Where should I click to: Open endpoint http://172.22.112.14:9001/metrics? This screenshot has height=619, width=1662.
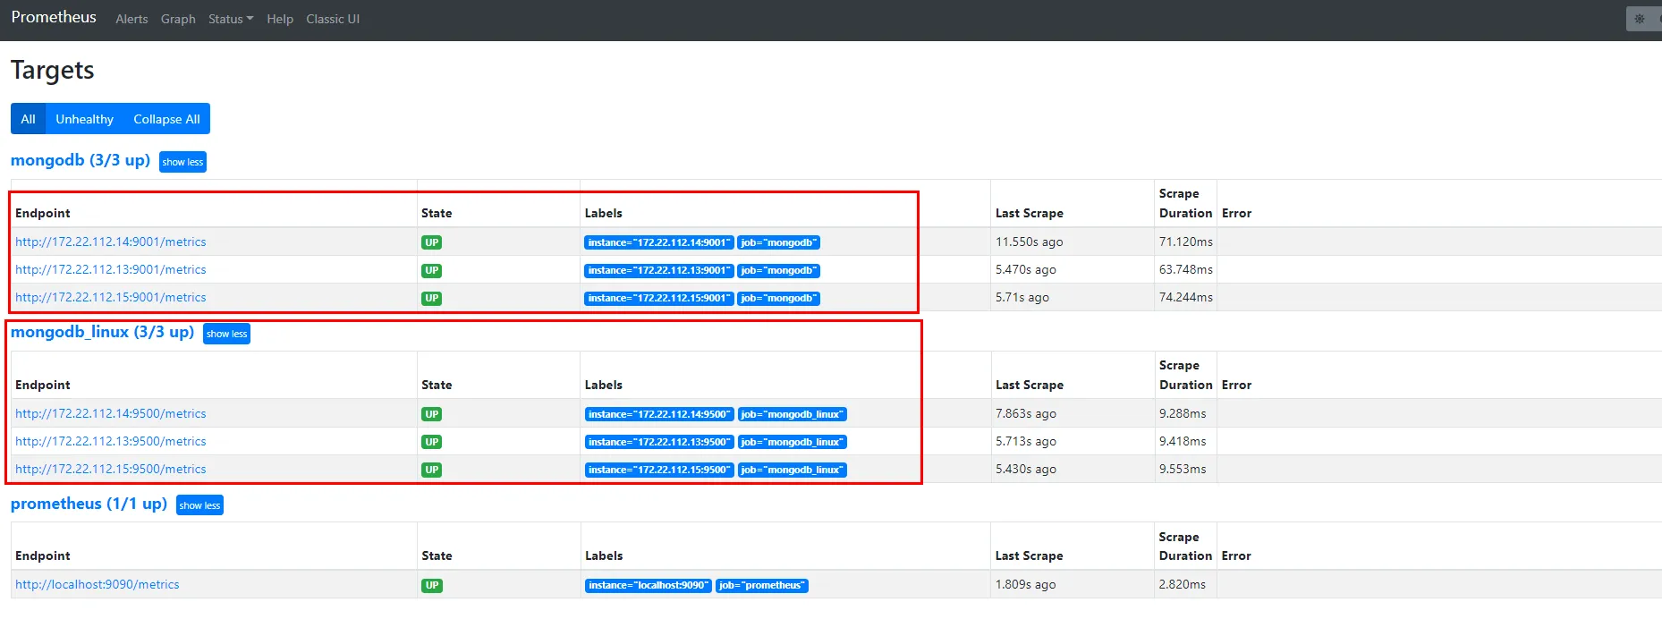[x=111, y=242]
